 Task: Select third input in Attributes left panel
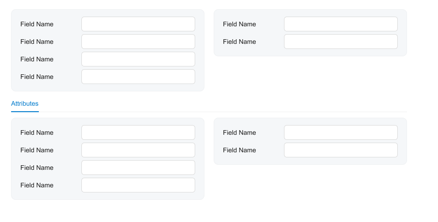coord(138,168)
